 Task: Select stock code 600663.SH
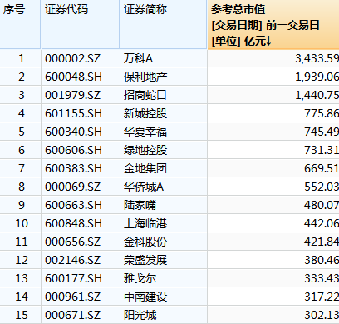[73, 205]
